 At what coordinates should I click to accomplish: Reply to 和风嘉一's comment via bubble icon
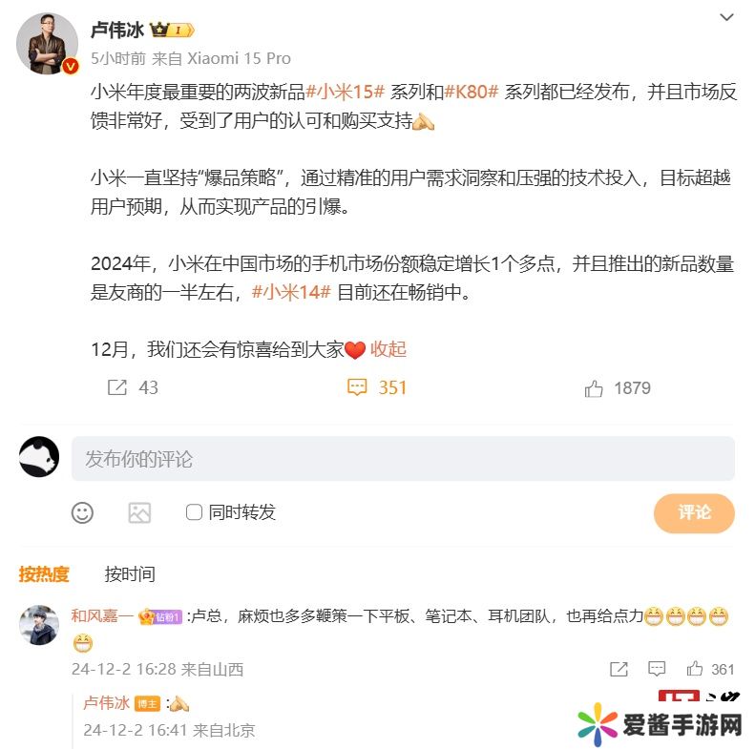coord(657,669)
